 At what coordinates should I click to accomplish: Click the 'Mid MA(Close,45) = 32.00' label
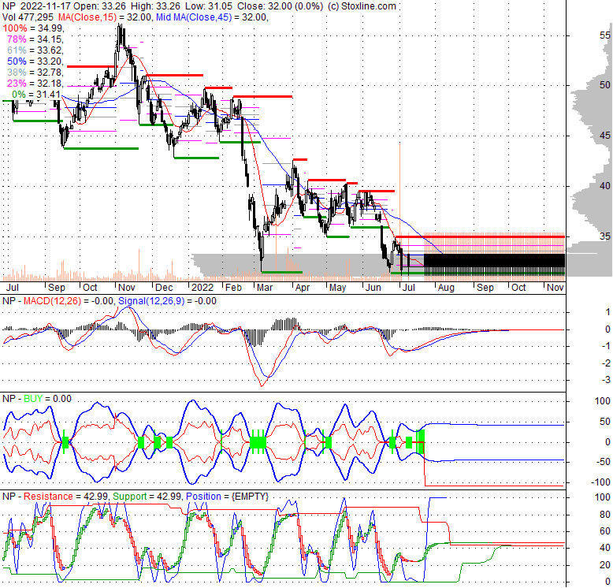[211, 17]
